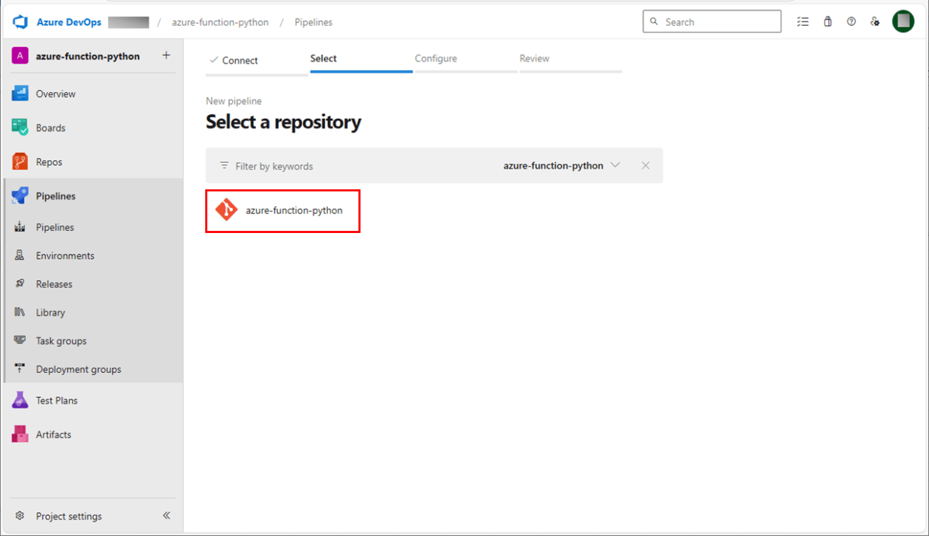Open the Boards sidebar icon
Image resolution: width=929 pixels, height=536 pixels.
(20, 128)
